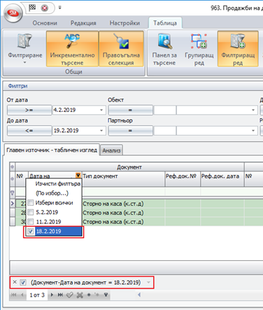
Task: Click the filter row indicator icon in grid
Action: pos(12,193)
